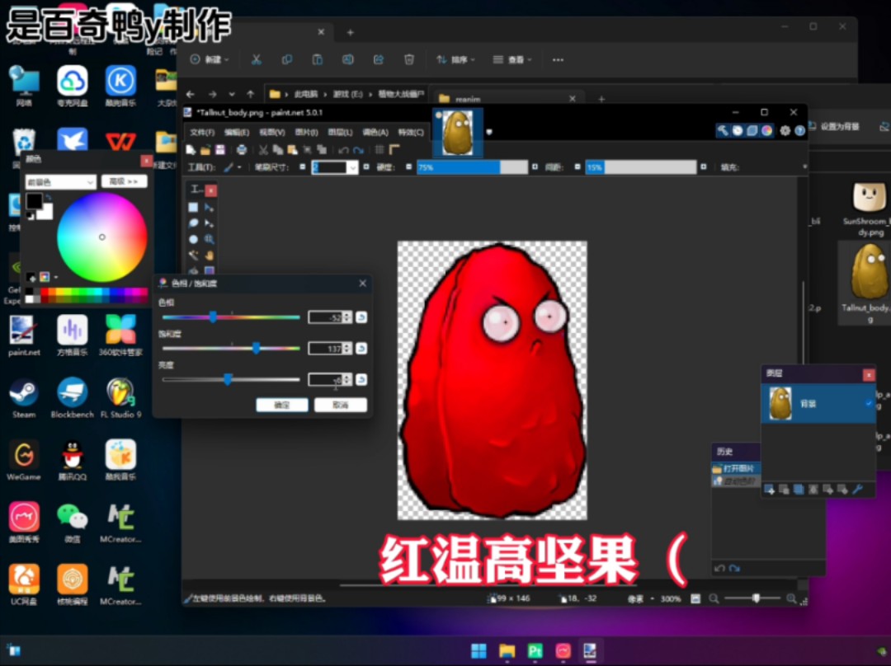Toggle the Layers window button at top right
The width and height of the screenshot is (891, 666).
(x=752, y=131)
